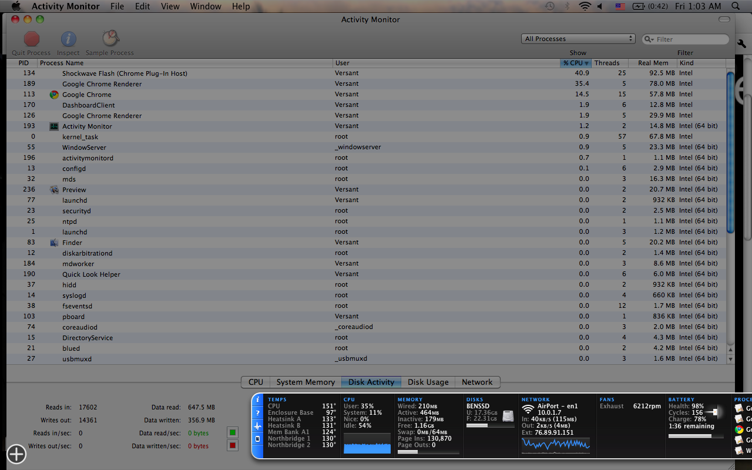Open Spotlight search magnifier
Image resolution: width=752 pixels, height=470 pixels.
click(x=736, y=6)
